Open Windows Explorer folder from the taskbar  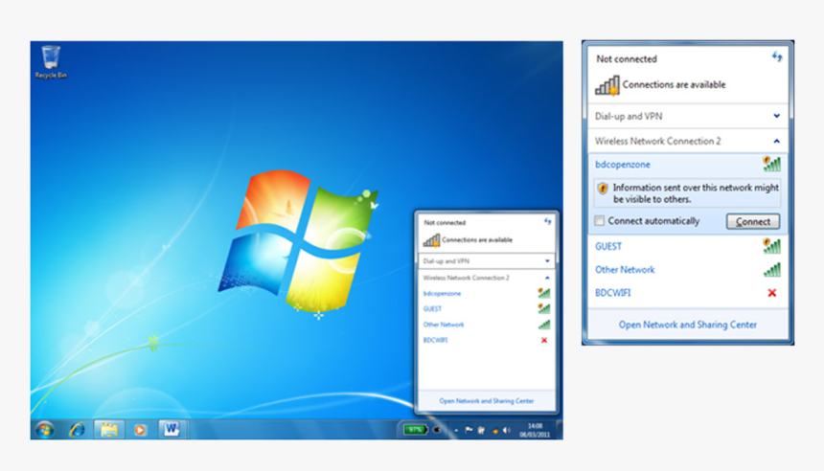coord(109,430)
